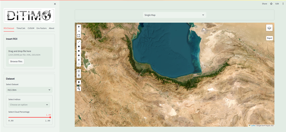The image size is (286, 132).
Task: Open the map search magnifier tool
Action: coord(79,89)
